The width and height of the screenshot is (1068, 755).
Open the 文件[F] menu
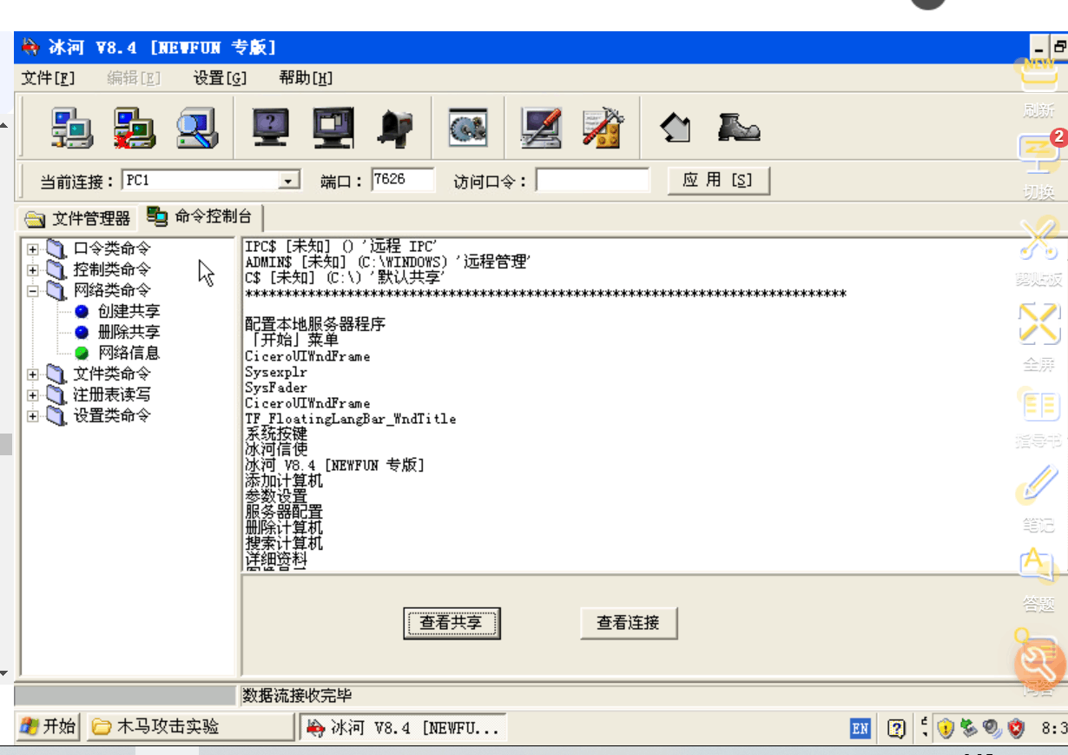[48, 78]
